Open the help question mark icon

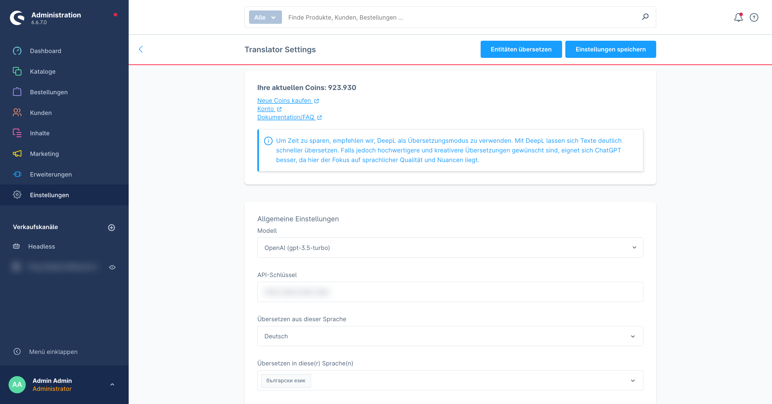pos(754,17)
